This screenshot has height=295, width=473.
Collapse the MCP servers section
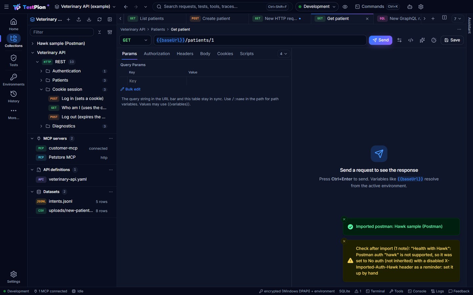(32, 138)
